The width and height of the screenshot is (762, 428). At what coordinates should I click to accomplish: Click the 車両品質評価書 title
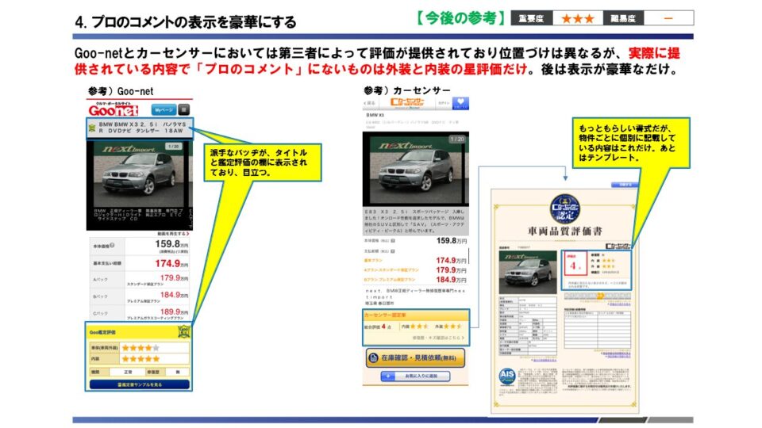pos(564,231)
